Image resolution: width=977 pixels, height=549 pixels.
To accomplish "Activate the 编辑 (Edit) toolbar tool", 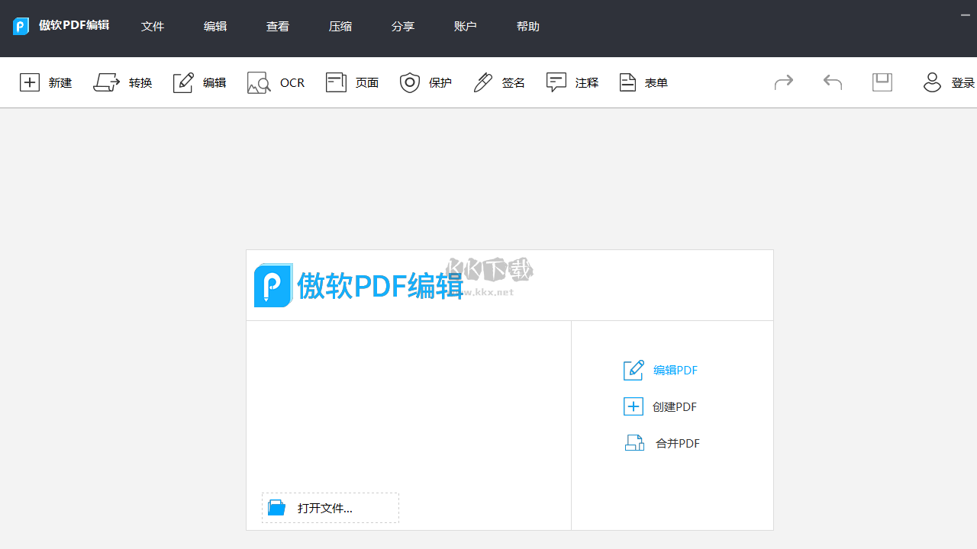I will [199, 82].
